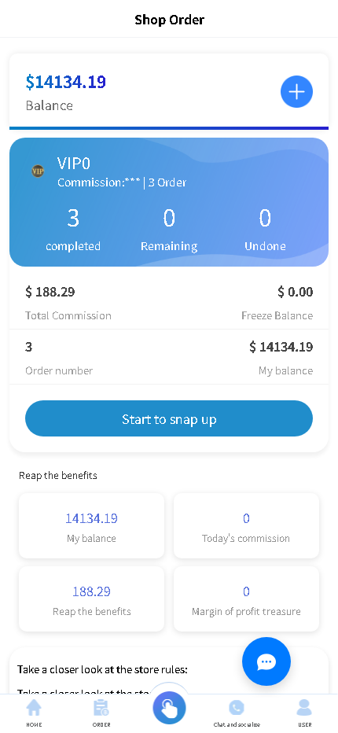Viewport: 338px width, 733px height.
Task: Select the My balance 14134.19 card
Action: pyautogui.click(x=92, y=525)
